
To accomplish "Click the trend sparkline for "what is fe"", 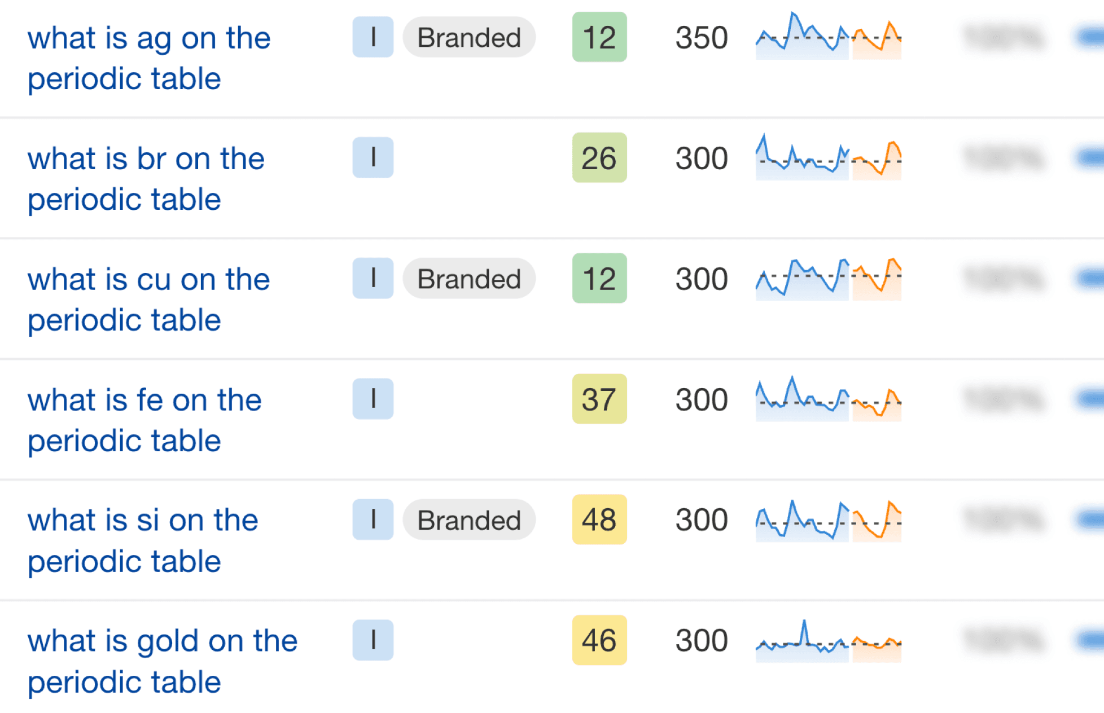I will click(x=827, y=399).
